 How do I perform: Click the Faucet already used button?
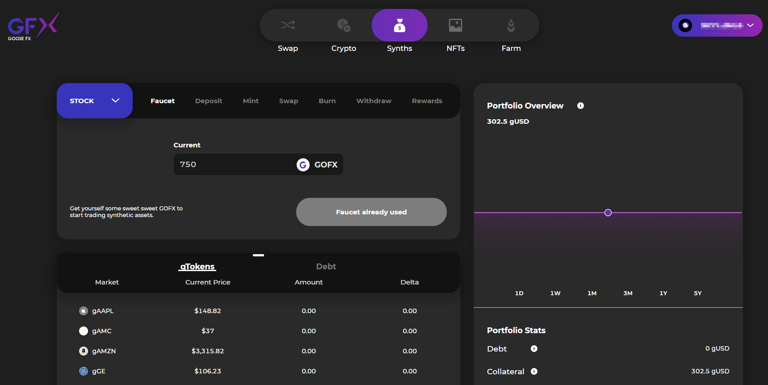371,212
